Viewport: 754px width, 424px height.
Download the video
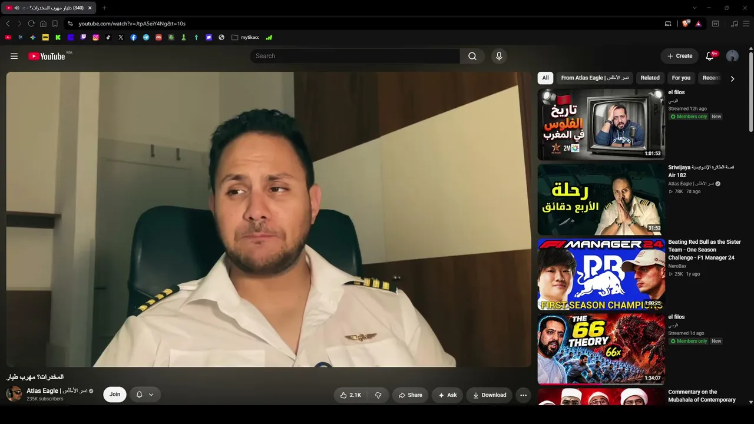click(490, 395)
